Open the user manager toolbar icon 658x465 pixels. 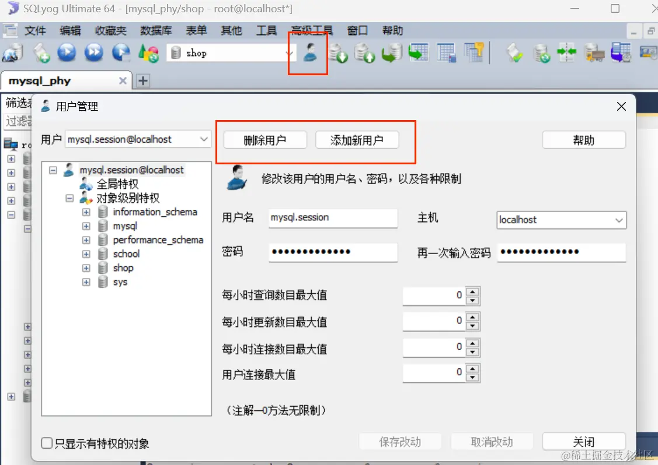click(x=310, y=53)
